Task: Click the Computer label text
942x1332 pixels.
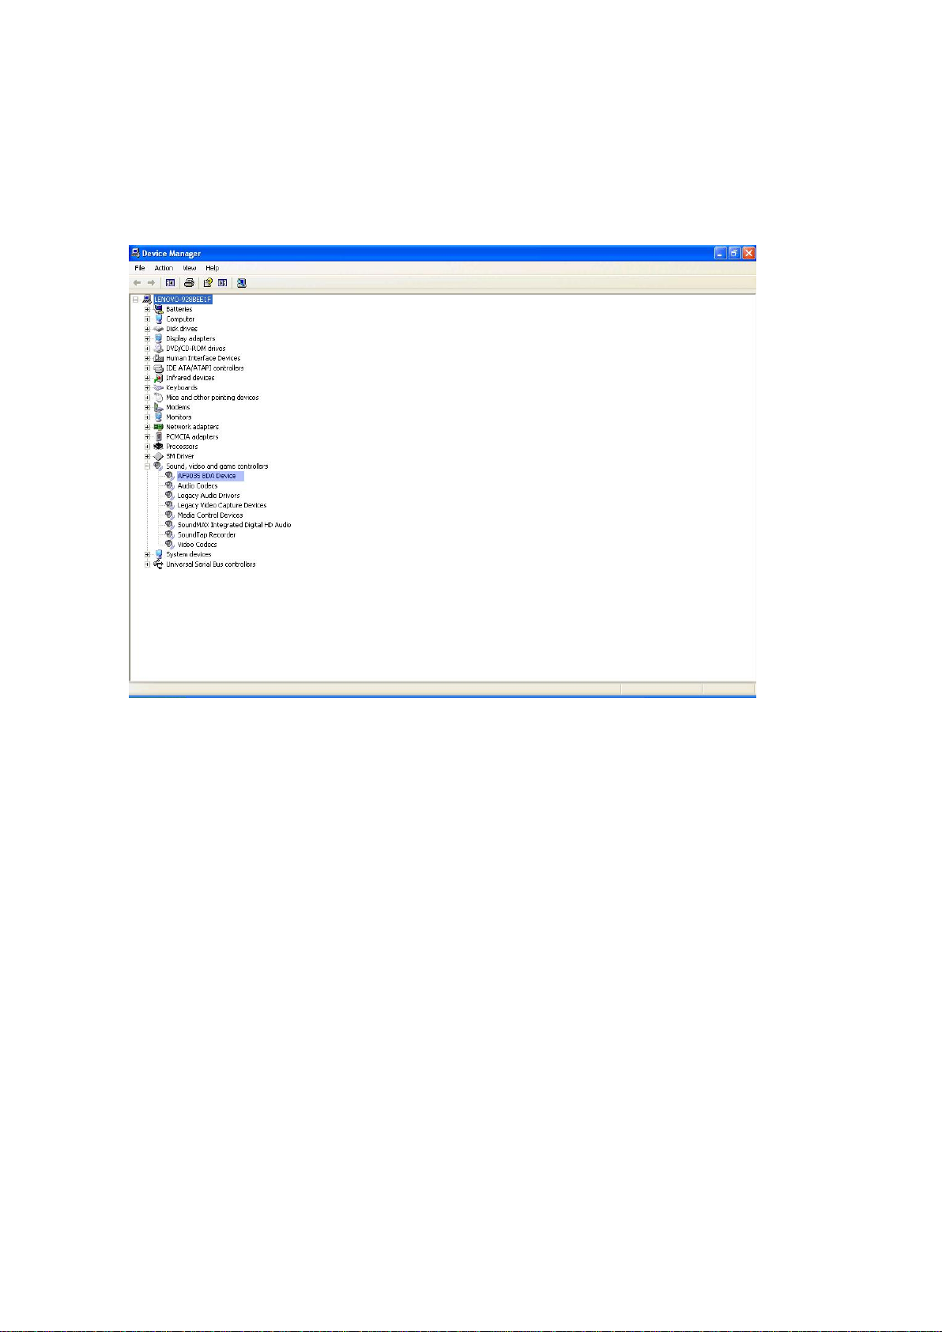Action: pos(180,319)
